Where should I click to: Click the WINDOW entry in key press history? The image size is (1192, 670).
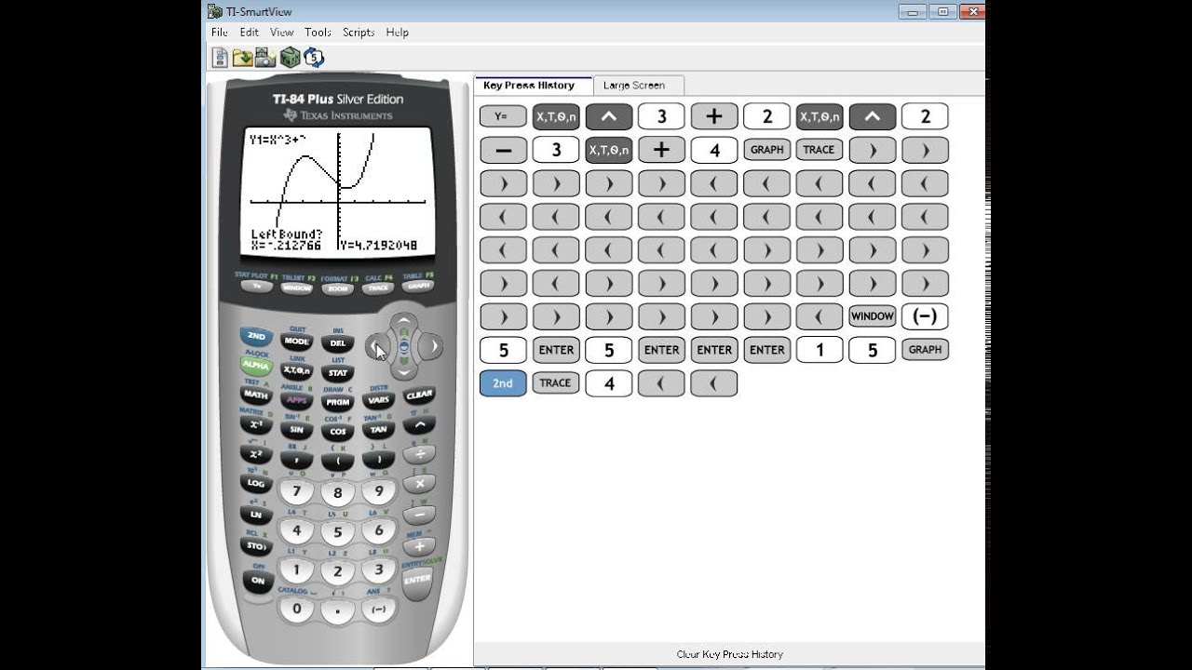coord(873,316)
